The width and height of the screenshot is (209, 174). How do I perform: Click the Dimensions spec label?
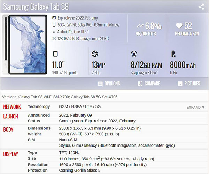[x=39, y=128]
